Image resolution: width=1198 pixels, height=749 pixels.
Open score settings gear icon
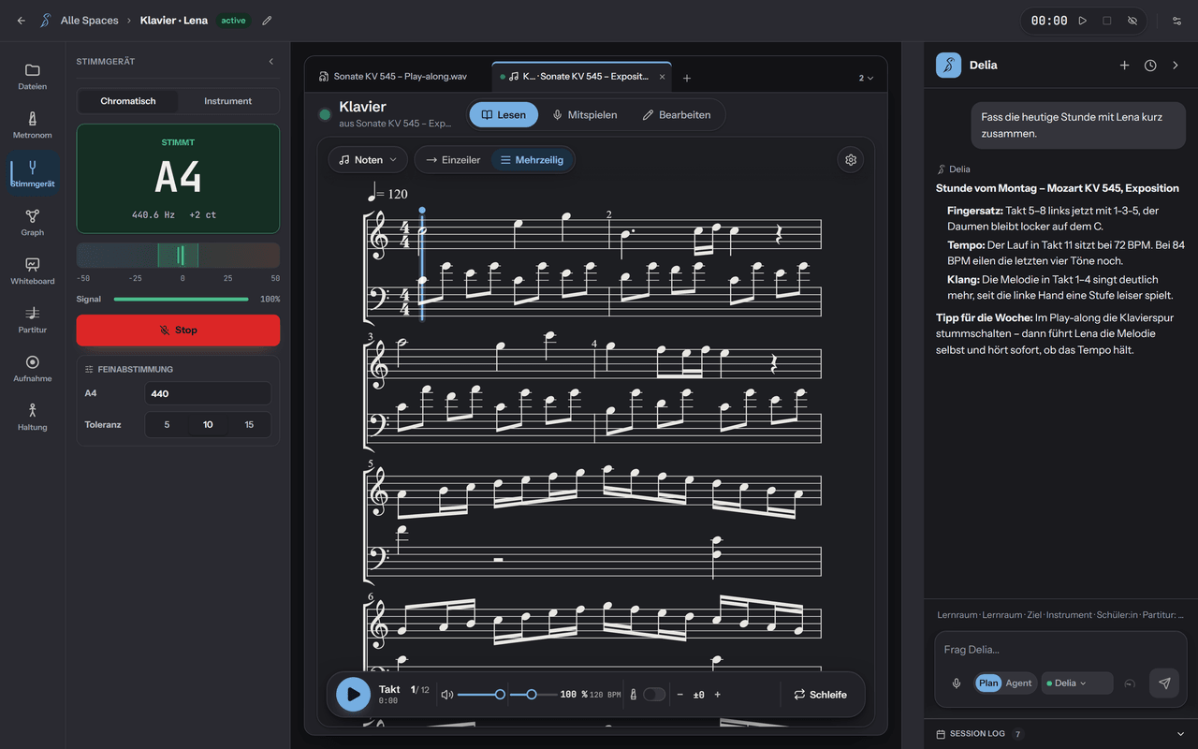[851, 160]
